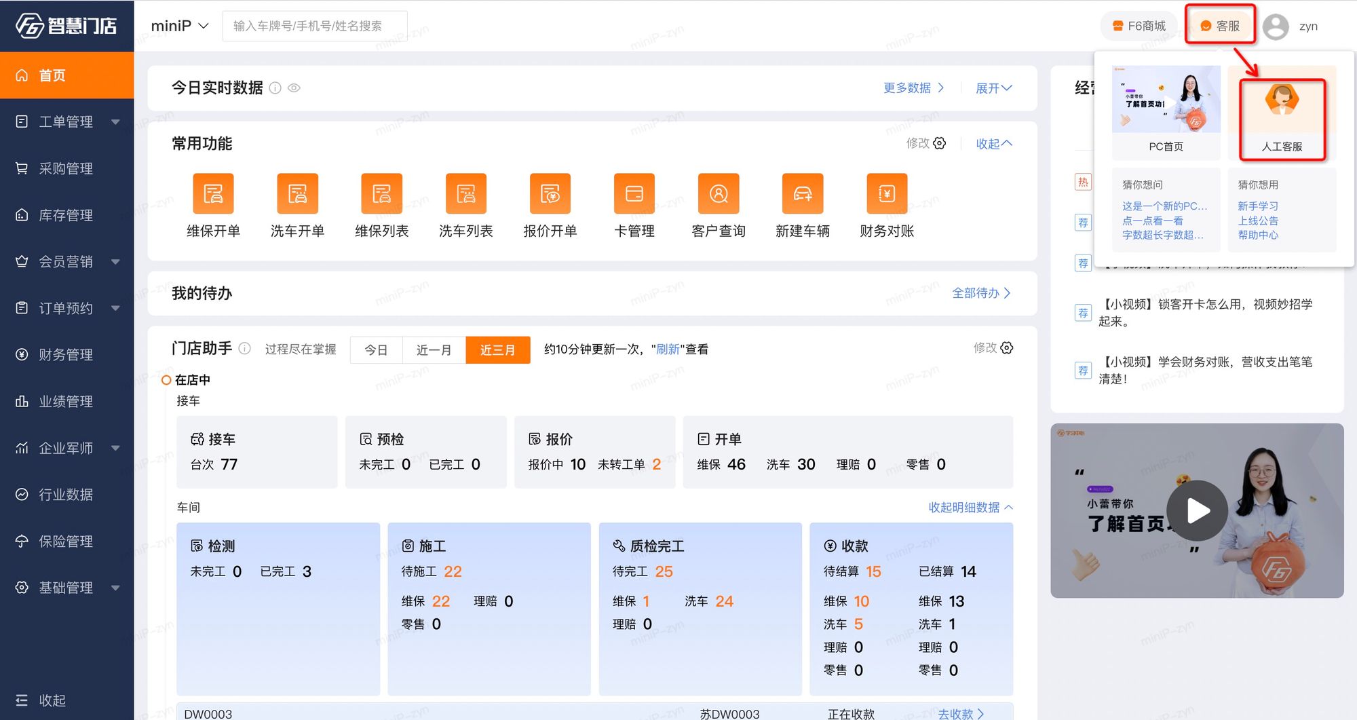This screenshot has height=720, width=1357.
Task: Open 采购管理 in sidebar
Action: coord(67,168)
